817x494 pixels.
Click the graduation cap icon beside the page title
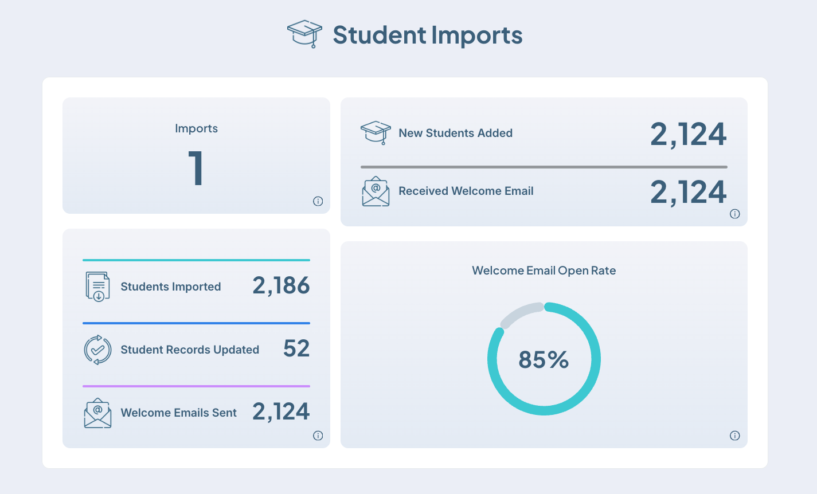[x=304, y=34]
